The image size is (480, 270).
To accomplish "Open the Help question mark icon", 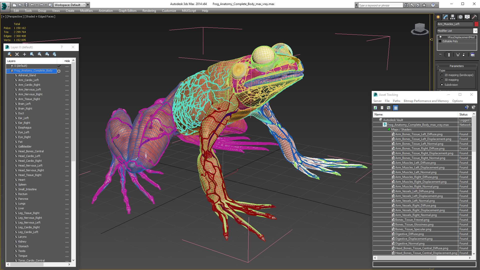I will click(433, 5).
